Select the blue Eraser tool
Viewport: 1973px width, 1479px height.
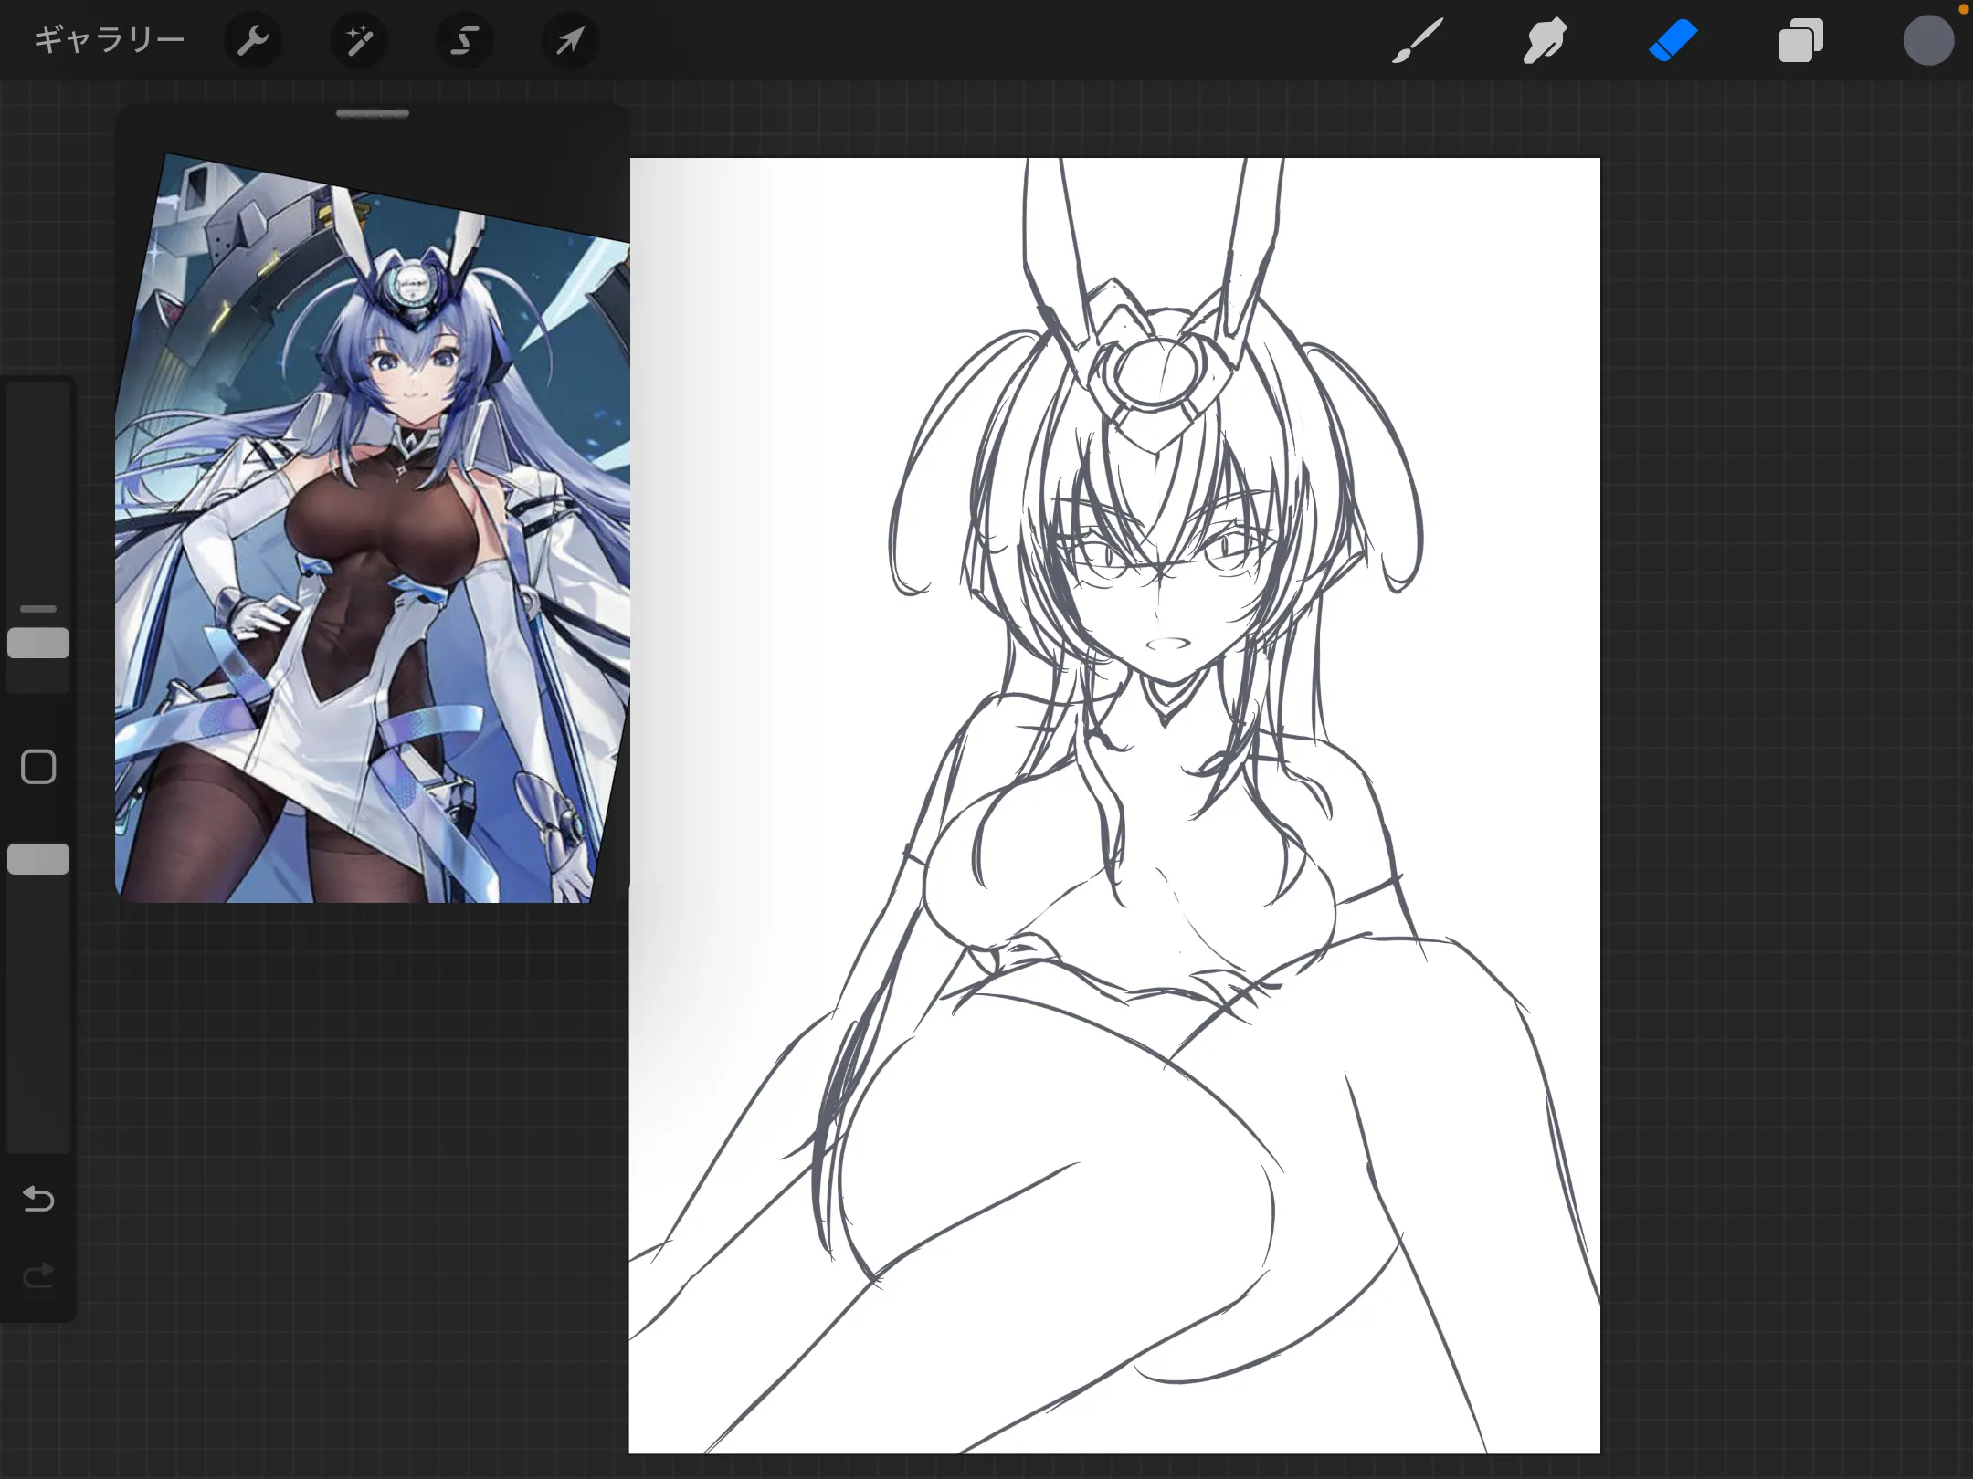1672,40
